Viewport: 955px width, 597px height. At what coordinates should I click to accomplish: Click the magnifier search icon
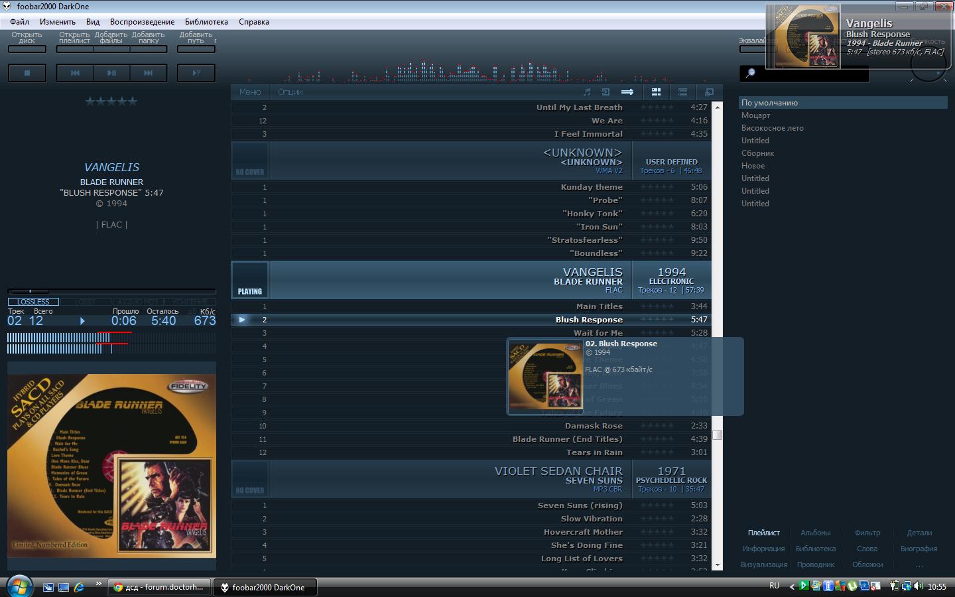click(751, 73)
